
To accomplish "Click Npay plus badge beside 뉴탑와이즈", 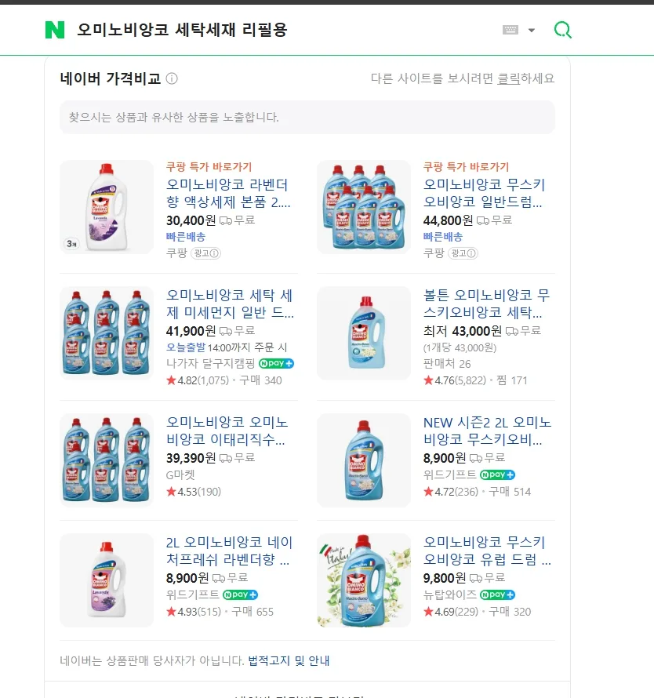I will pyautogui.click(x=497, y=594).
